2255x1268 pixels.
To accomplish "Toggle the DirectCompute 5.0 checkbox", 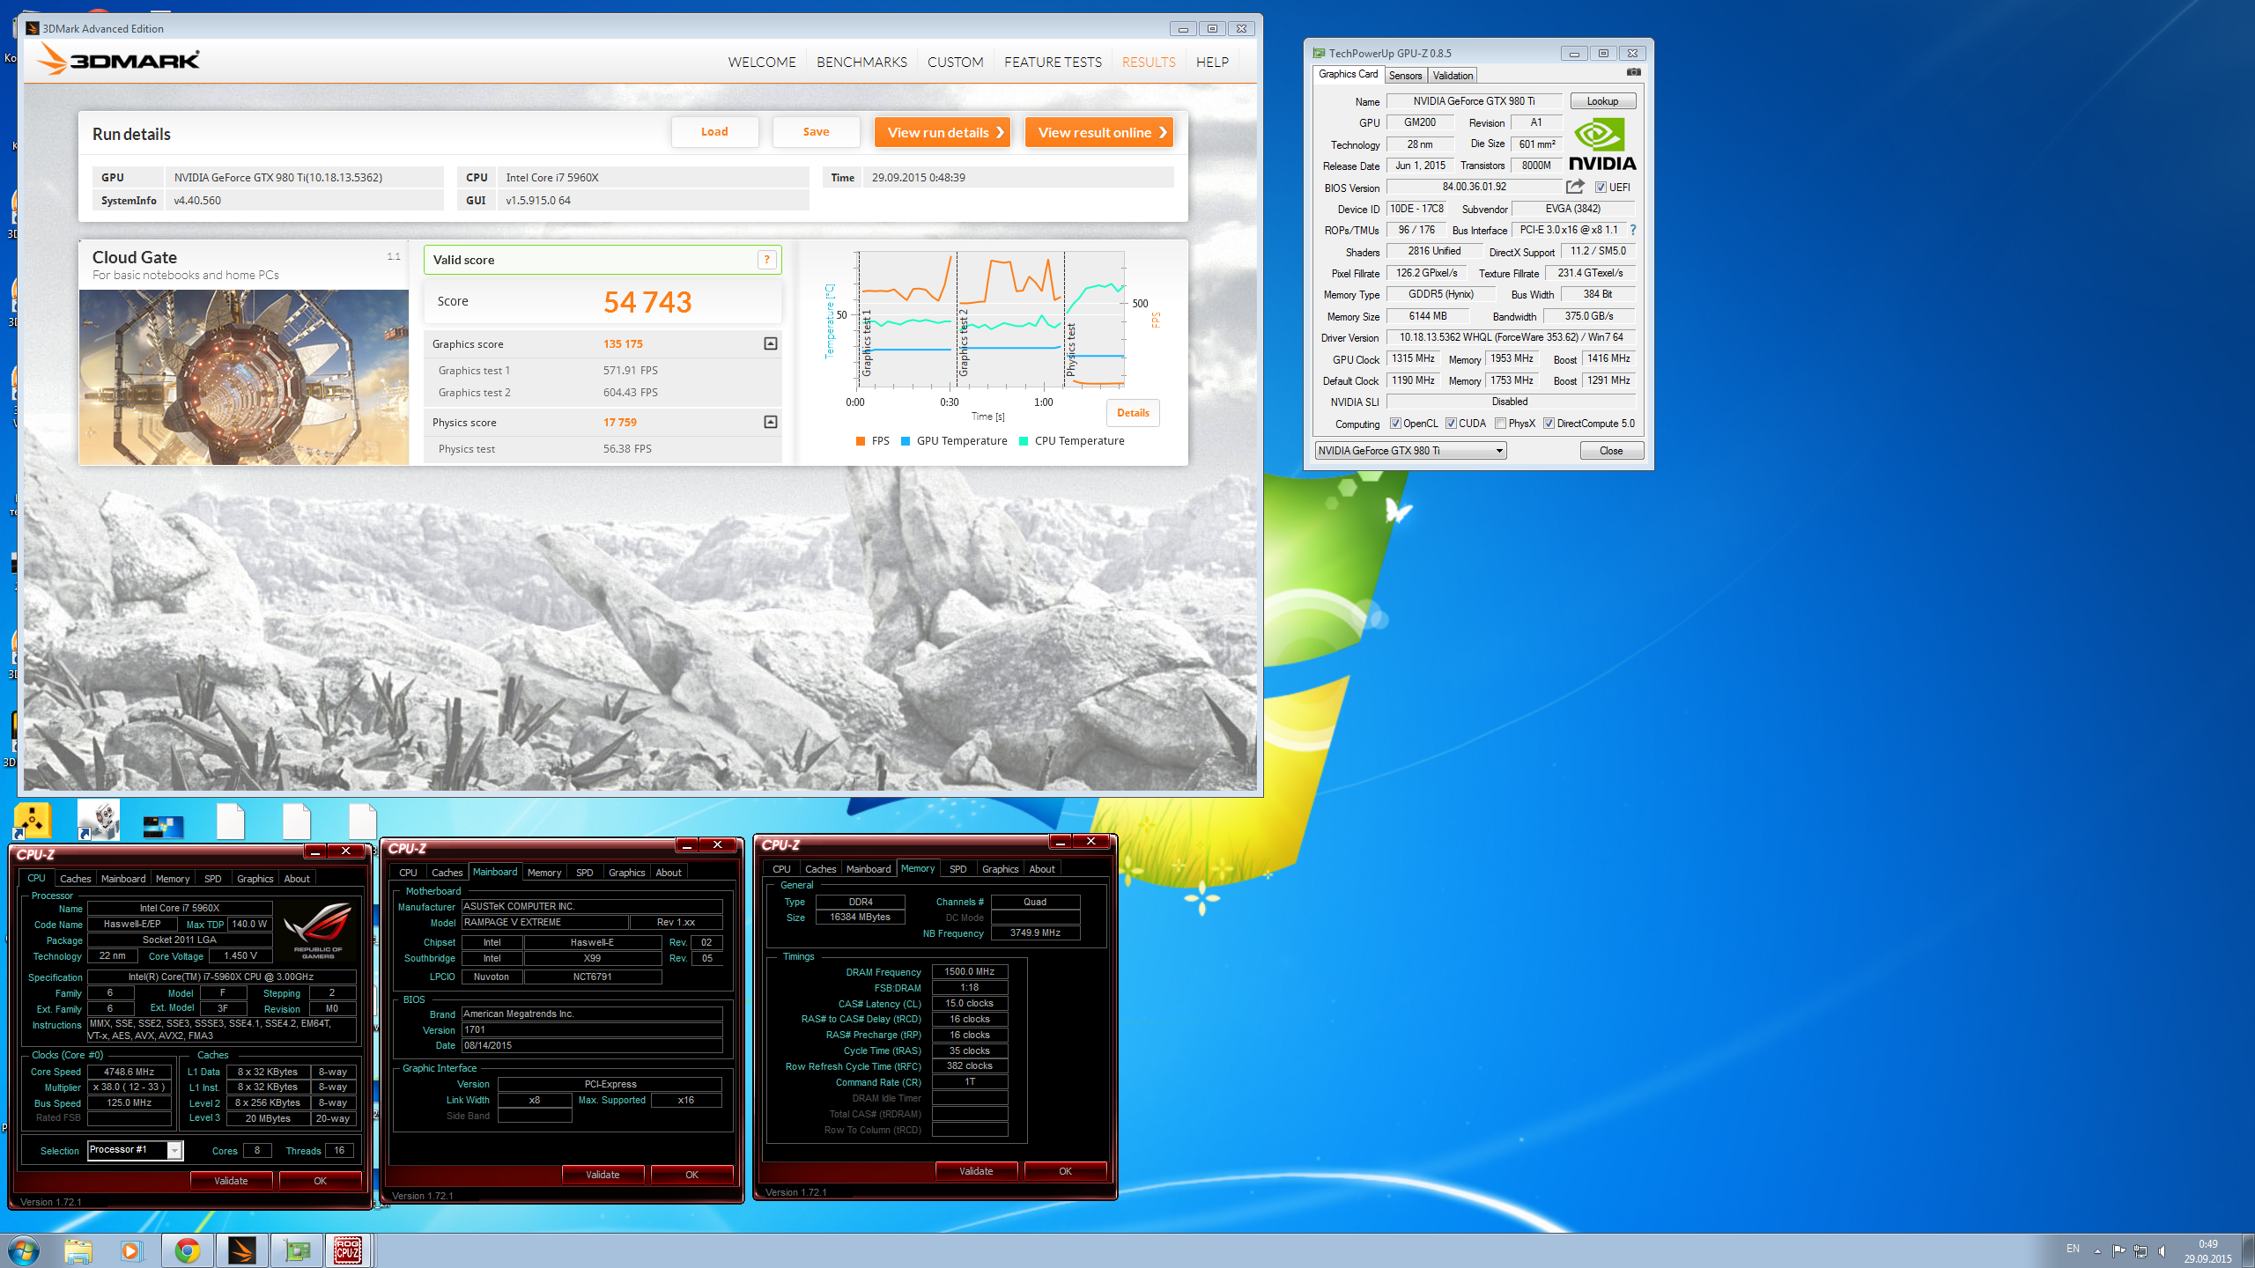I will click(1549, 424).
